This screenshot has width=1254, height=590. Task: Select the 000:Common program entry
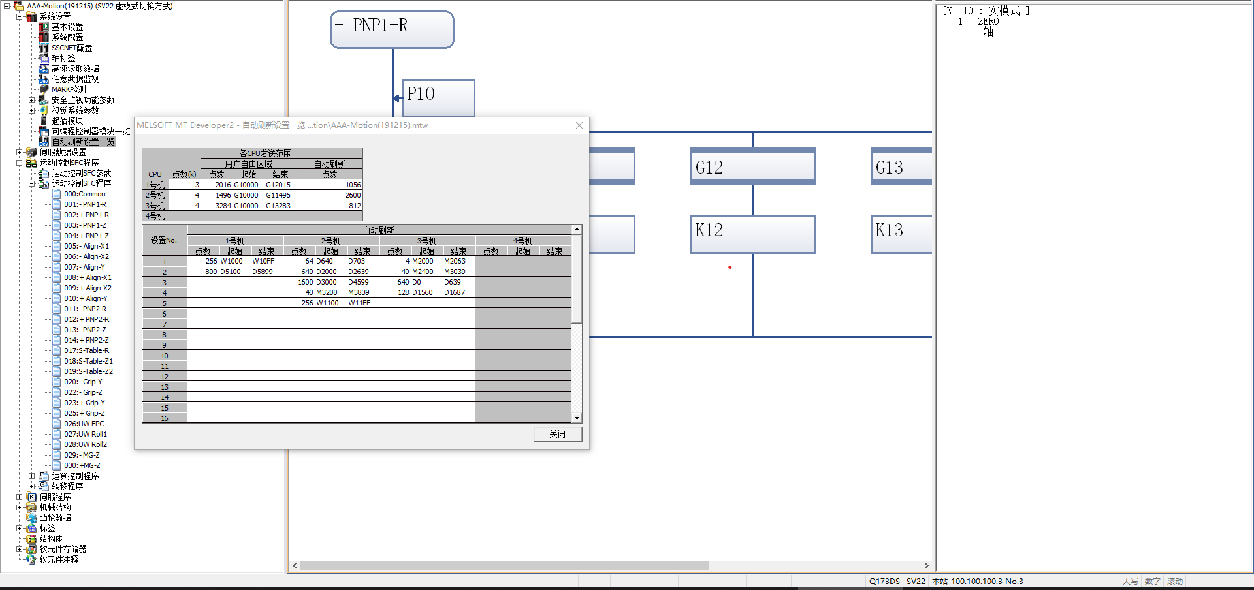(x=84, y=194)
